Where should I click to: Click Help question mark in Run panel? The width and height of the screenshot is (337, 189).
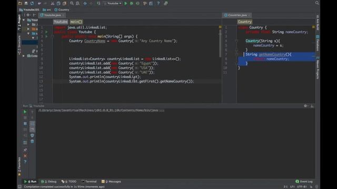pyautogui.click(x=25, y=162)
